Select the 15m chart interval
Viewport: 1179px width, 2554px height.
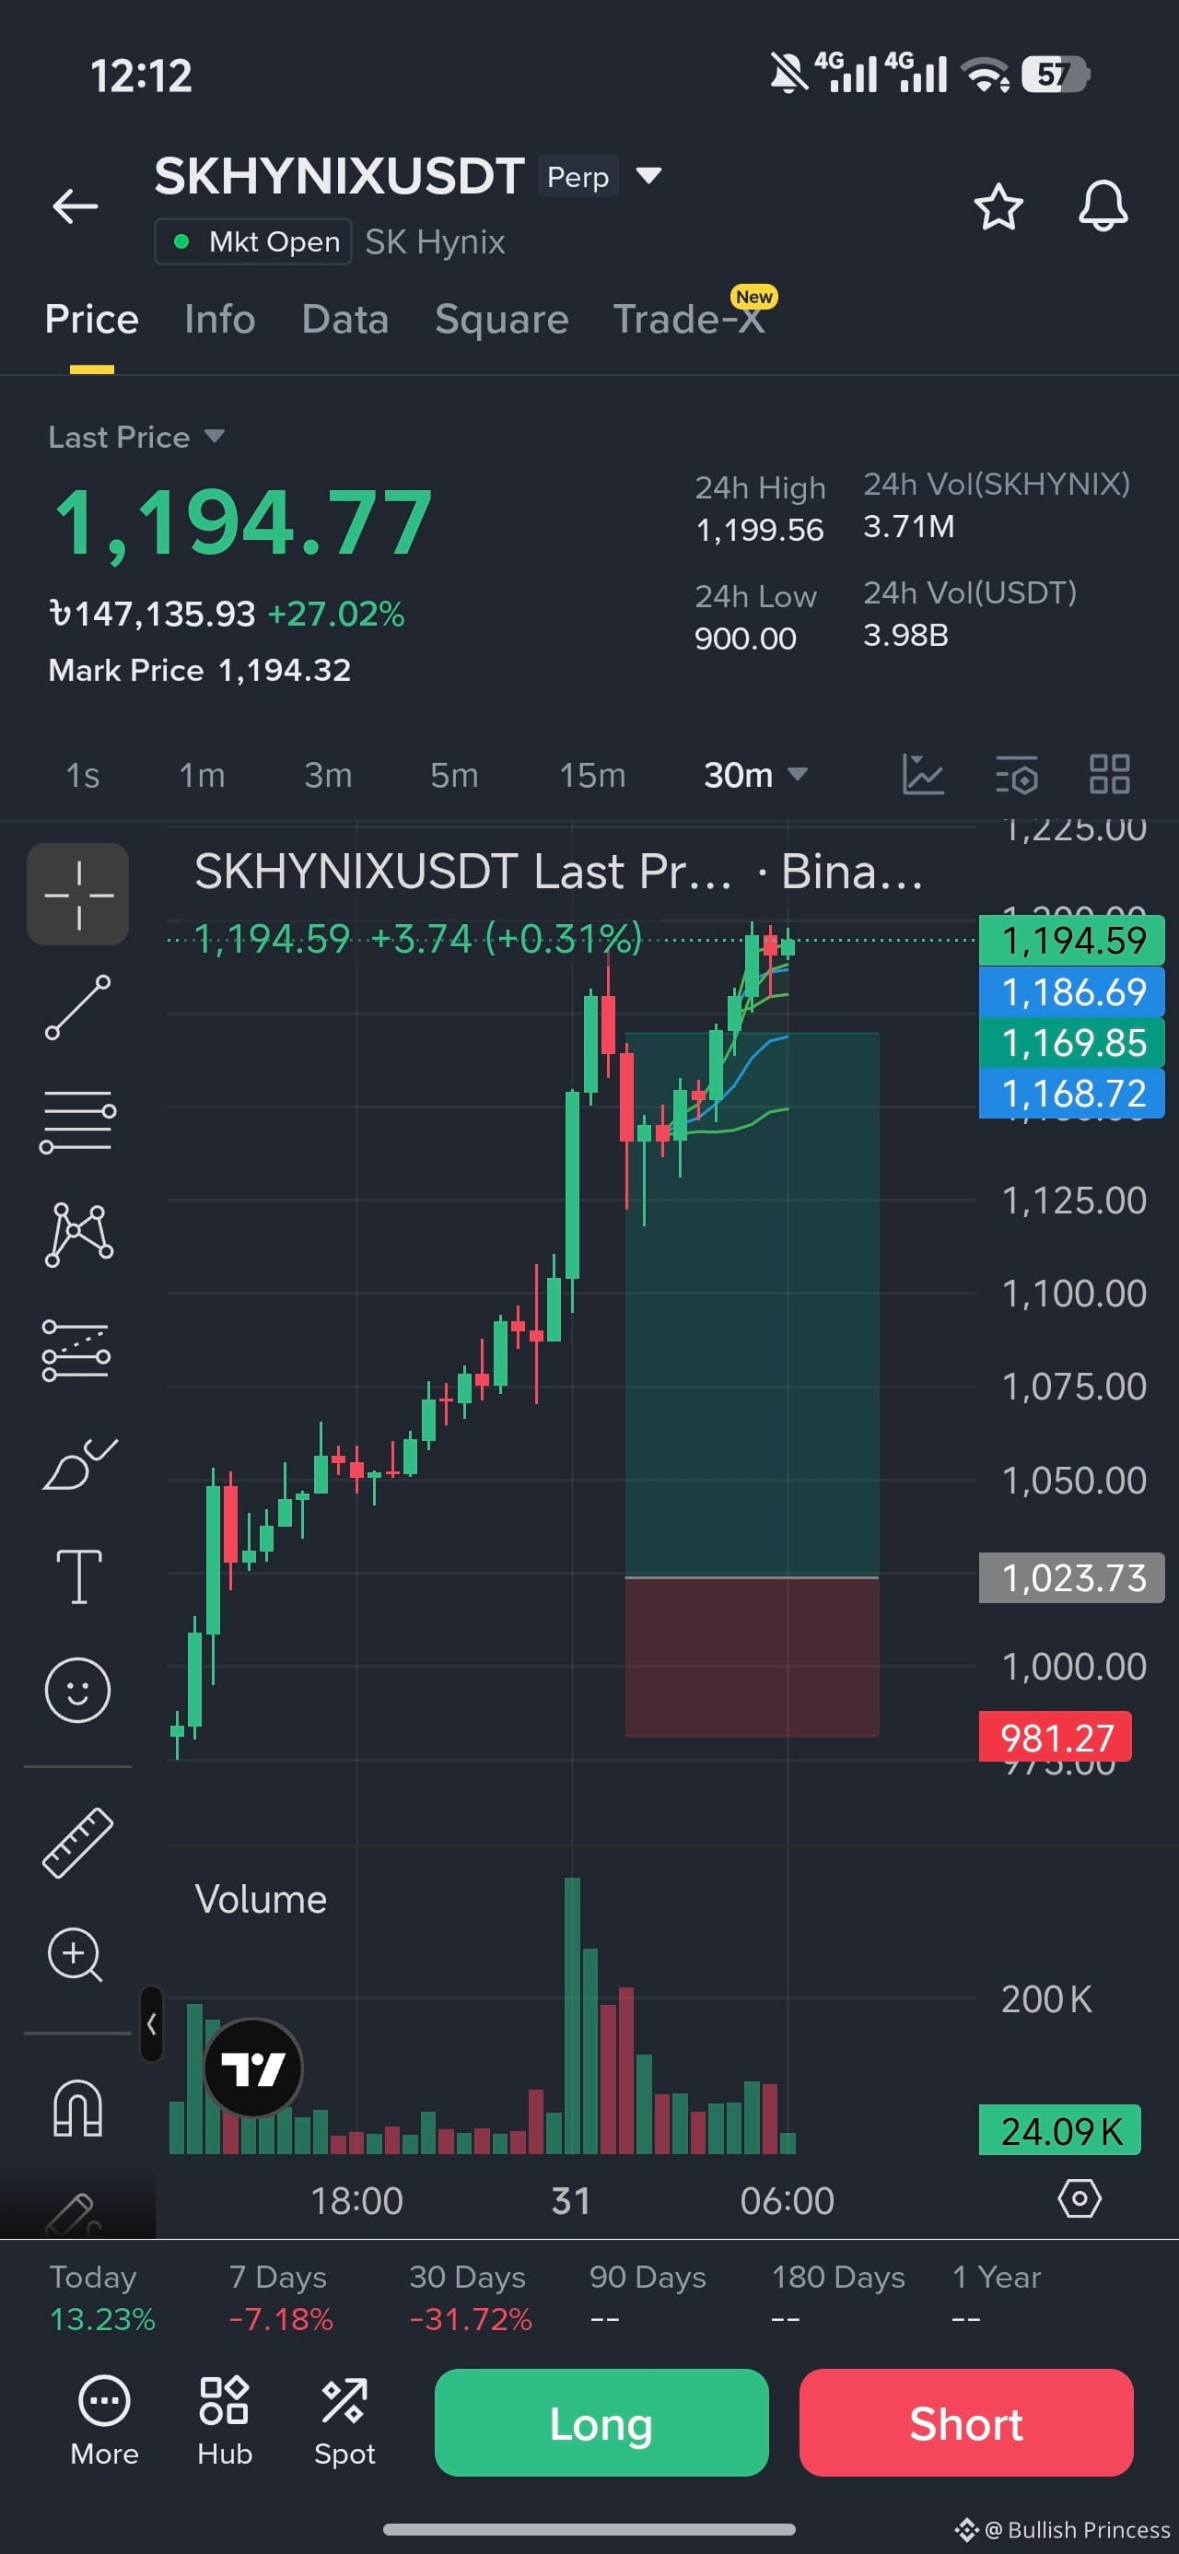tap(592, 774)
